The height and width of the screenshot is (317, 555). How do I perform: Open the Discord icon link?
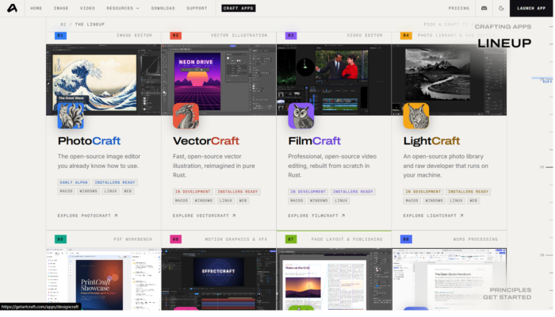(484, 8)
